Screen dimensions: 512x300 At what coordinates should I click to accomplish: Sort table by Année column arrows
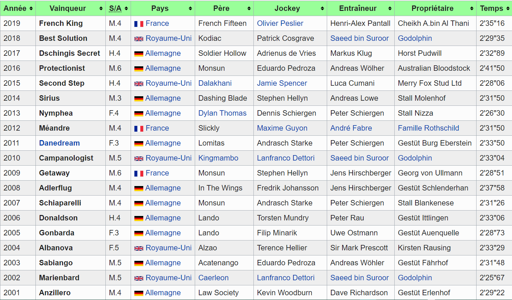tap(31, 9)
